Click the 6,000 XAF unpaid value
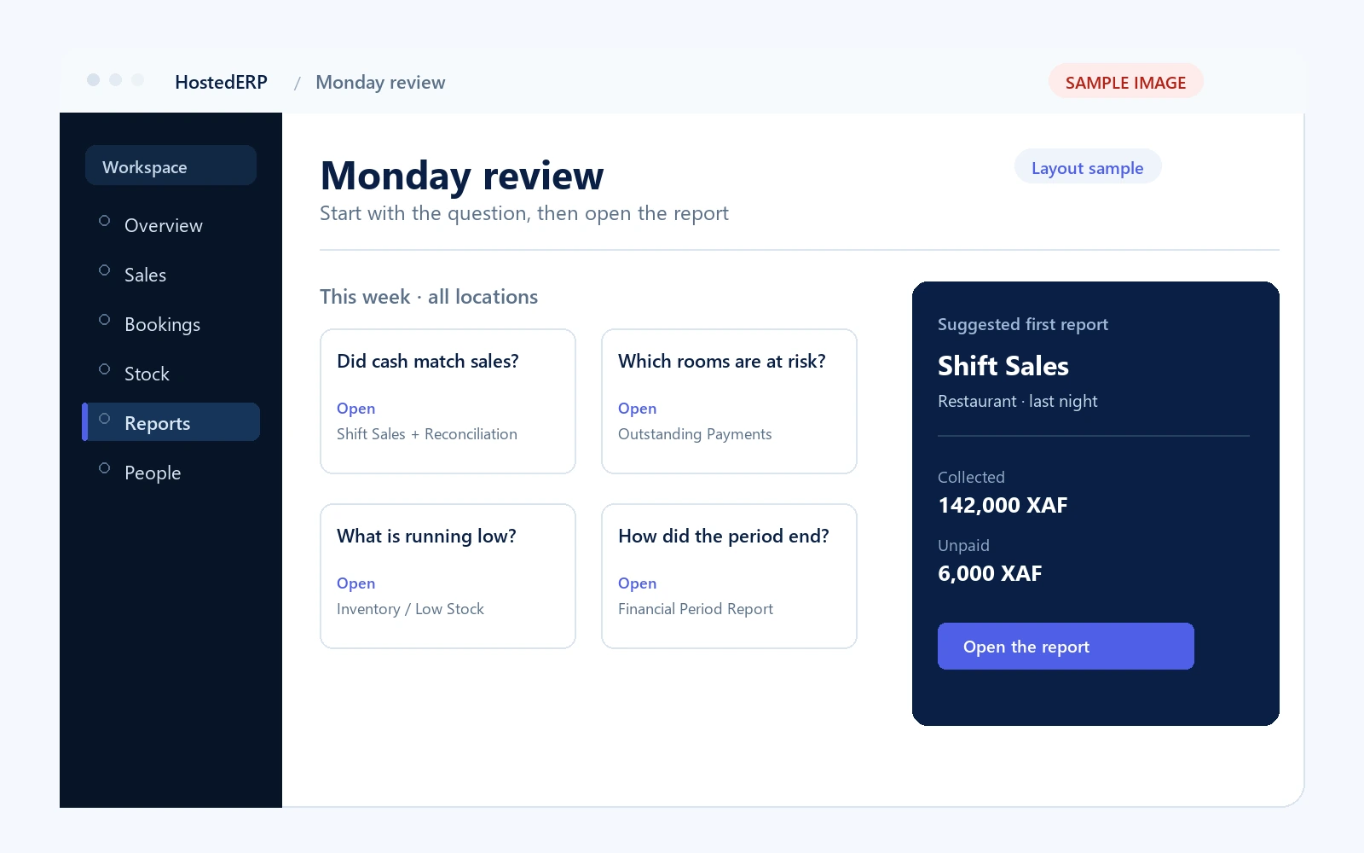 pos(990,573)
